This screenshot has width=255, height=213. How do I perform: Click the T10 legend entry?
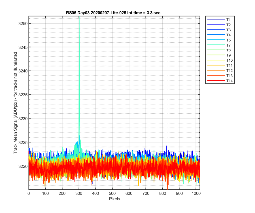(220, 60)
